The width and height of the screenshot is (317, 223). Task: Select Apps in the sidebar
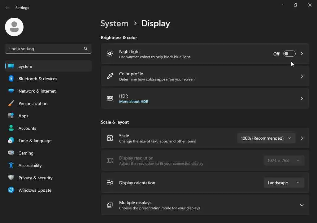coord(23,116)
